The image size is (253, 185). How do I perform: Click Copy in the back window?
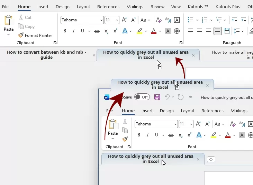click(26, 26)
